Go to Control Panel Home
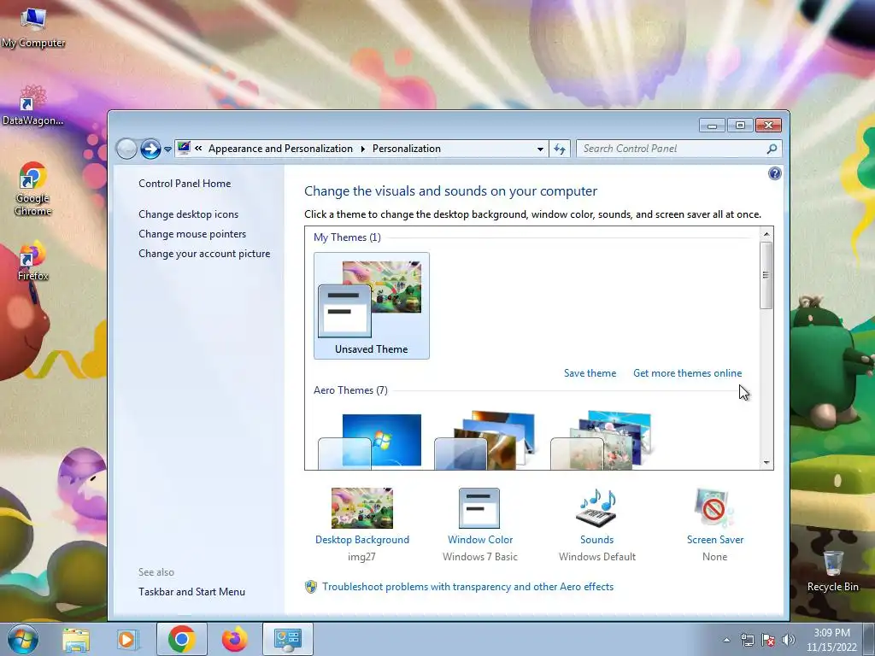 (185, 184)
